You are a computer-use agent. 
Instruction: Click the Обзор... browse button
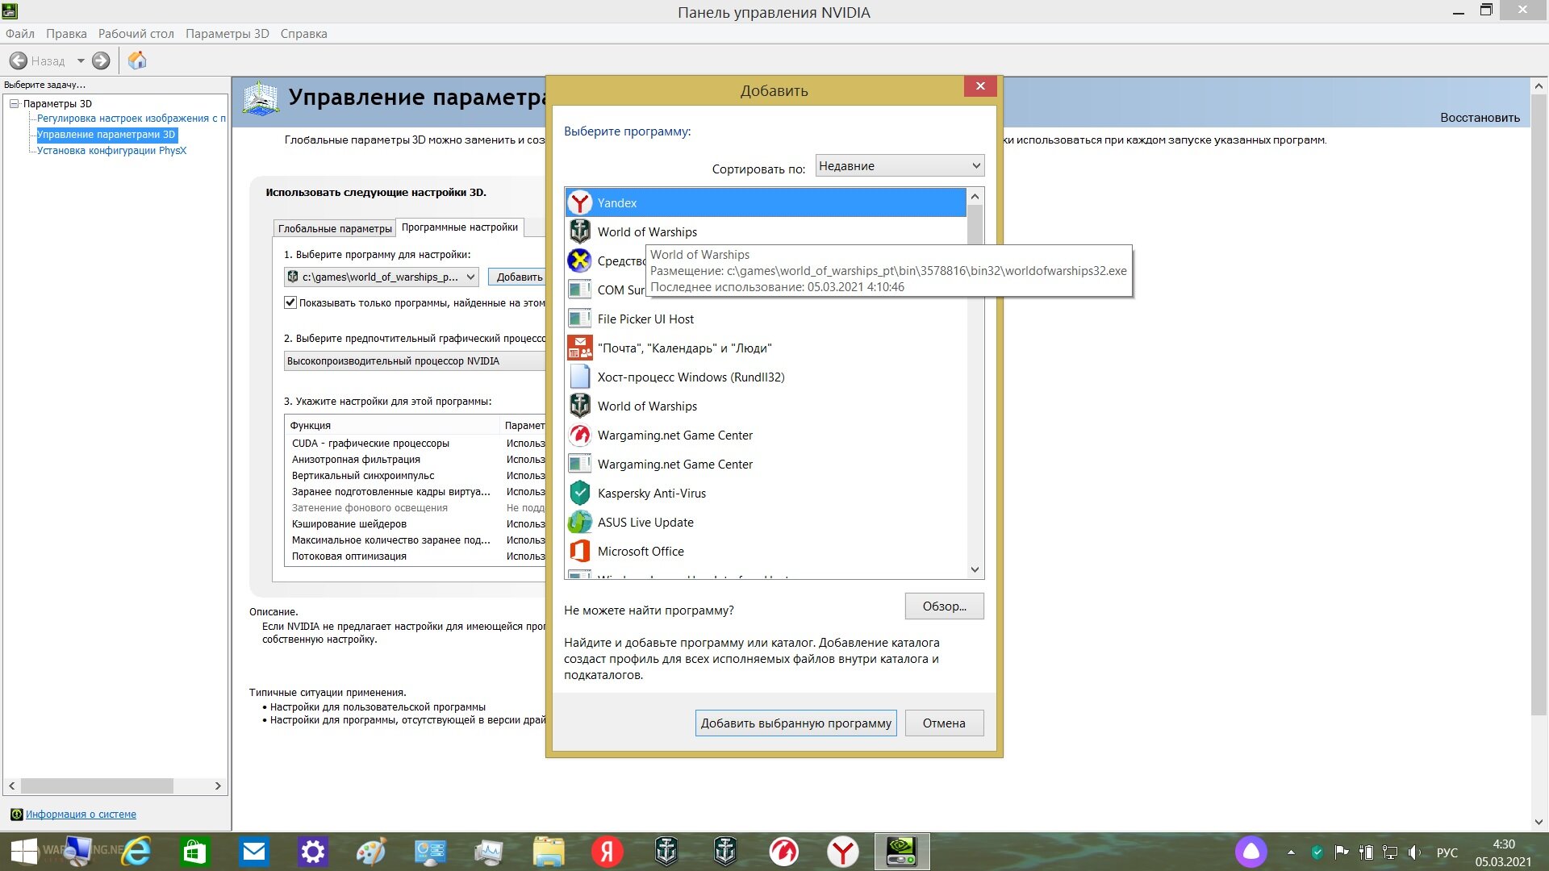pos(944,606)
